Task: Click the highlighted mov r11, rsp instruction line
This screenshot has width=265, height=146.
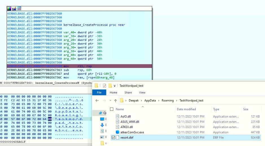Action: click(x=79, y=66)
